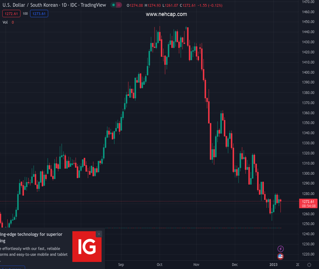
Task: Click the Nov label on time axis
Action: coord(196,265)
